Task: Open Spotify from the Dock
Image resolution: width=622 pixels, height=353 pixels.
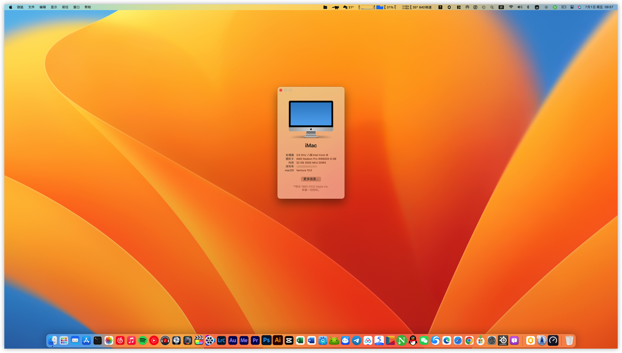Action: (142, 340)
